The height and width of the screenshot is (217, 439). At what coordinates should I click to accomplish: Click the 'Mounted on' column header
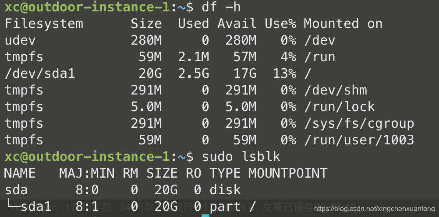click(343, 24)
